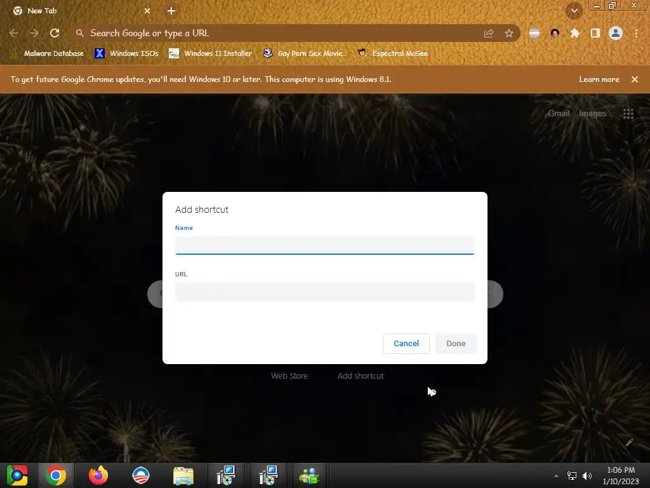Open the volume speaker tray icon
Viewport: 650px width, 488px height.
[x=587, y=476]
